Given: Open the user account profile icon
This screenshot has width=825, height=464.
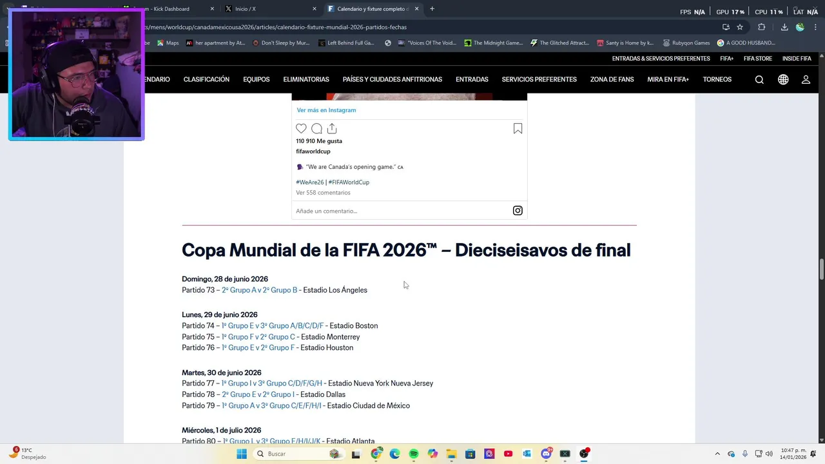Looking at the screenshot, I should pyautogui.click(x=806, y=80).
